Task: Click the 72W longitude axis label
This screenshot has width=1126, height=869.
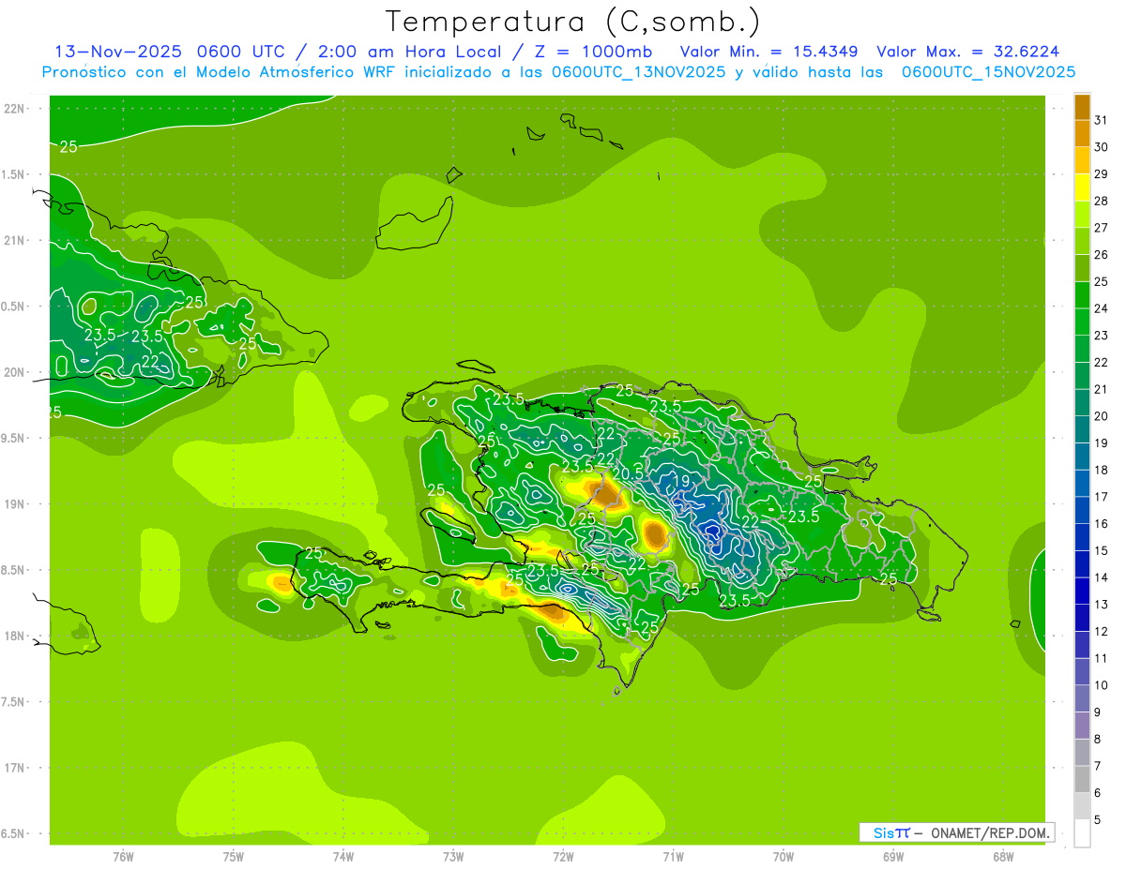Action: point(563,857)
